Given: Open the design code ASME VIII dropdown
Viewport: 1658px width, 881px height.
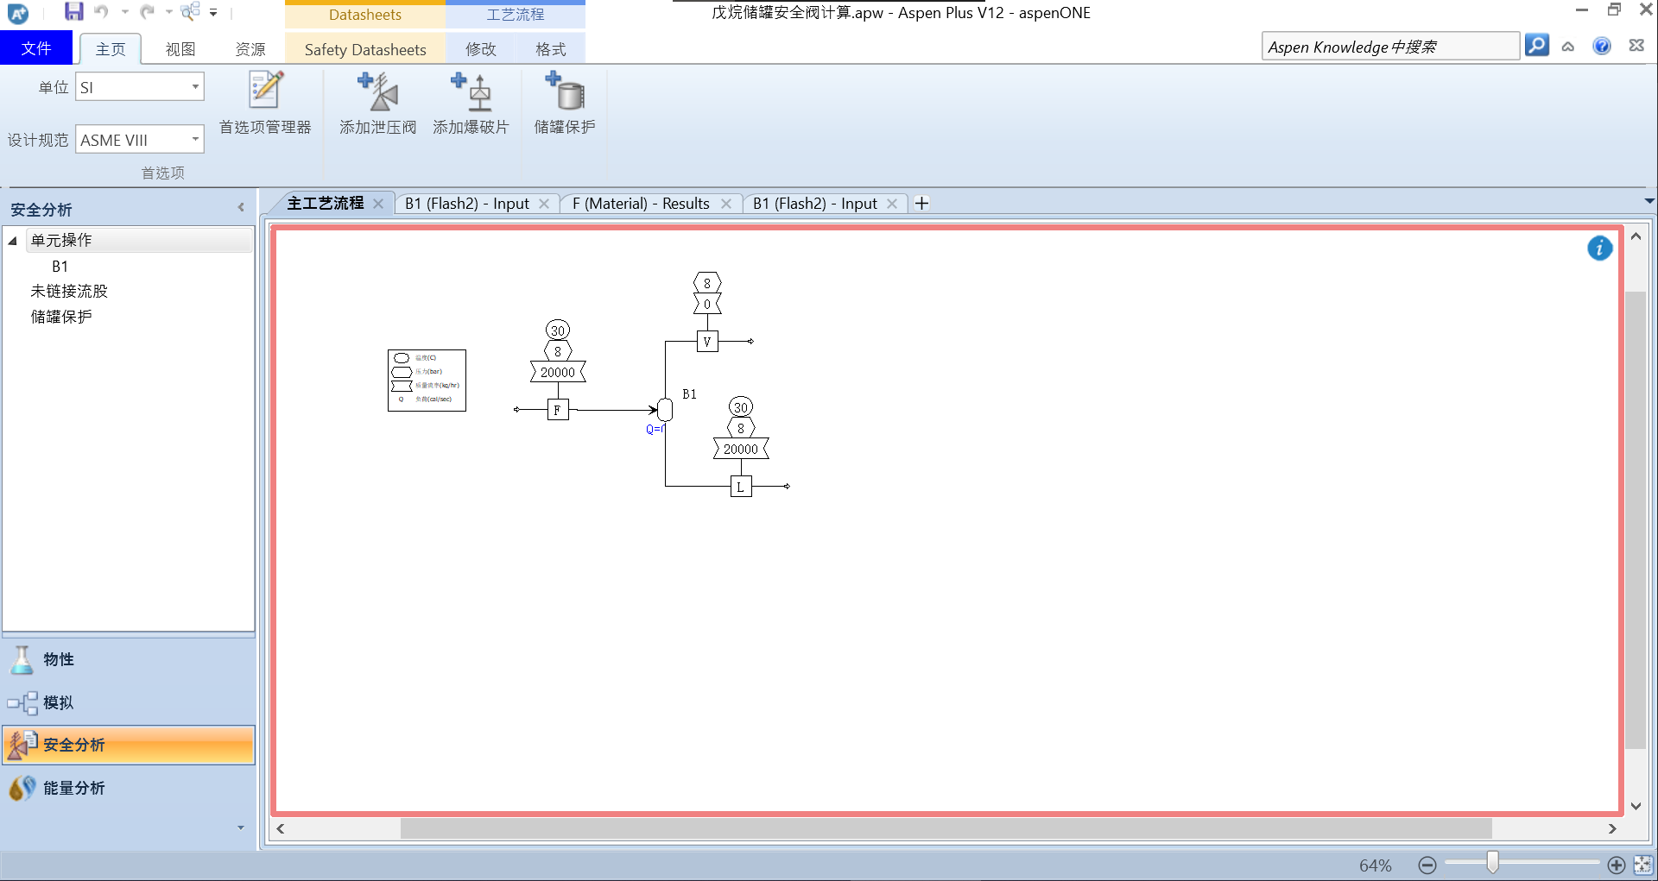Looking at the screenshot, I should [195, 139].
